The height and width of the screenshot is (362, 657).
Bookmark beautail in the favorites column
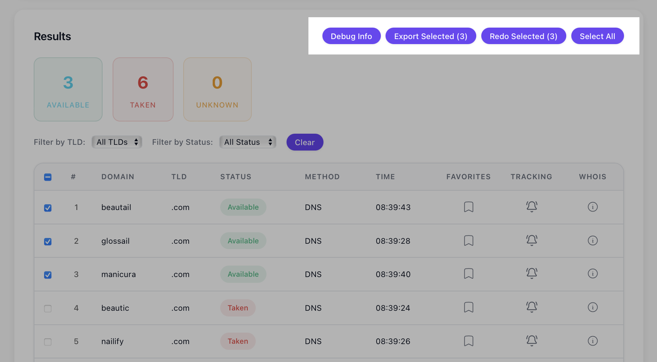[468, 207]
